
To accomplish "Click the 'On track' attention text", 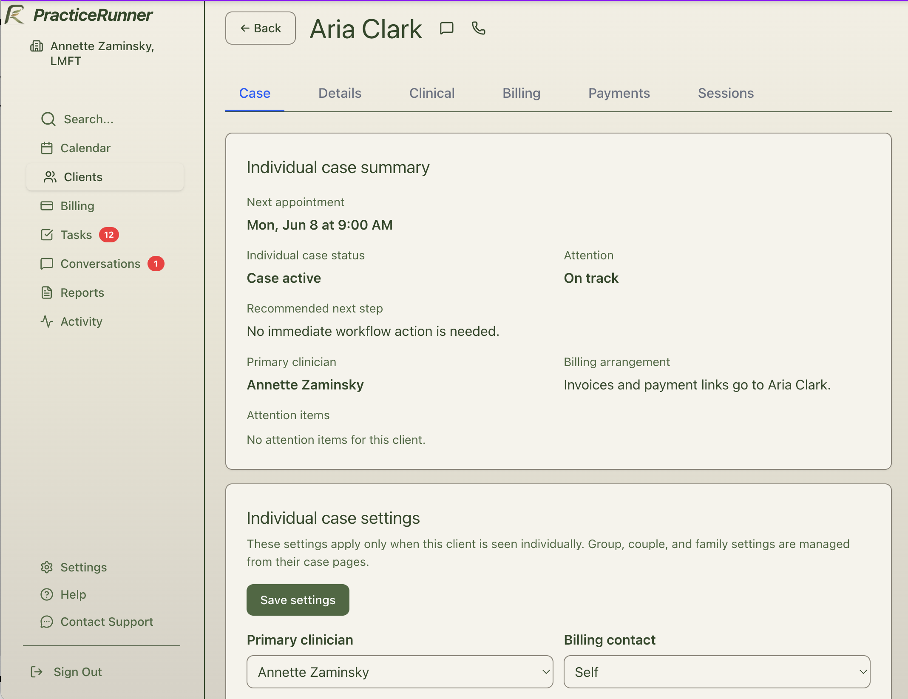I will coord(591,278).
